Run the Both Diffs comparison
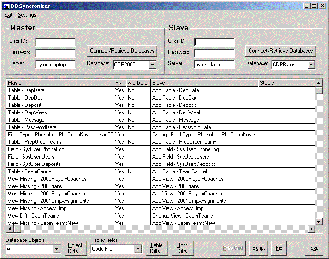 (x=182, y=248)
